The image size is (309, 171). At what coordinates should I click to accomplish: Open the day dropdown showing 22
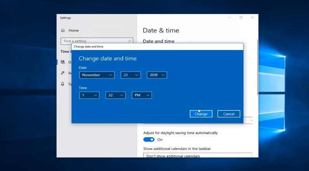pyautogui.click(x=130, y=75)
